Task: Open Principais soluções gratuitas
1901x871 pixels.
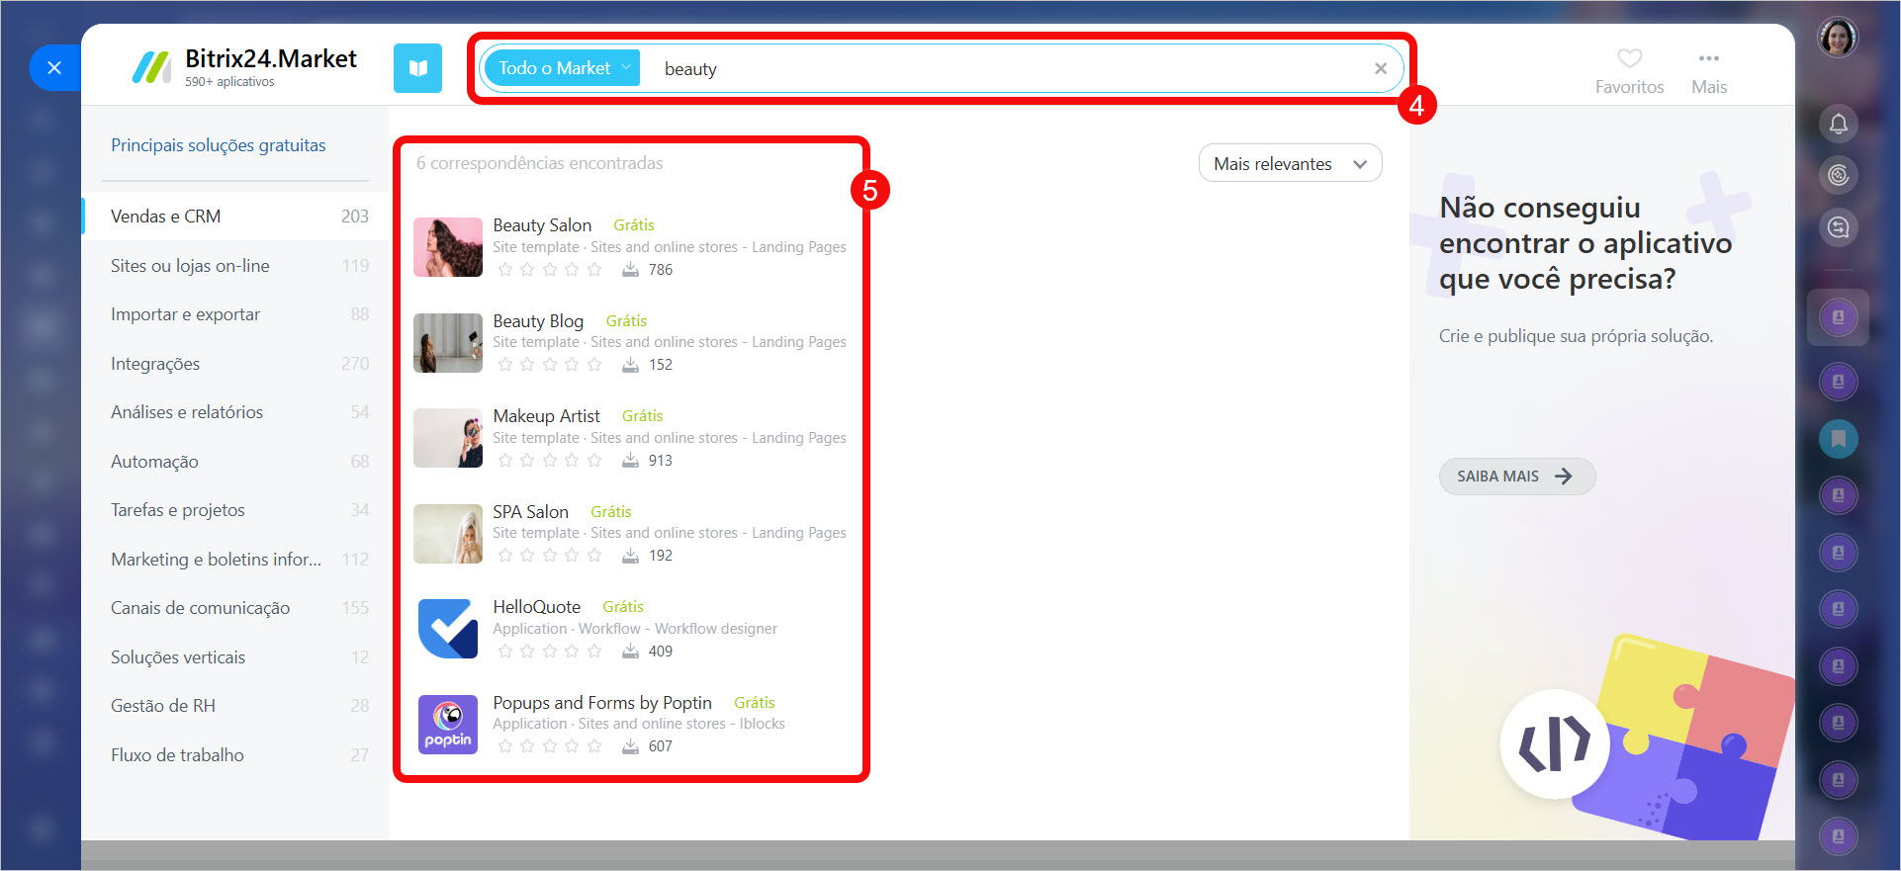Action: pyautogui.click(x=218, y=145)
